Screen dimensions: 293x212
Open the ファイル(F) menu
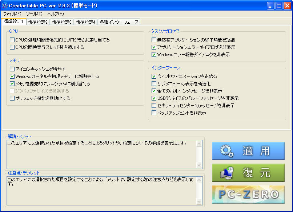point(12,14)
